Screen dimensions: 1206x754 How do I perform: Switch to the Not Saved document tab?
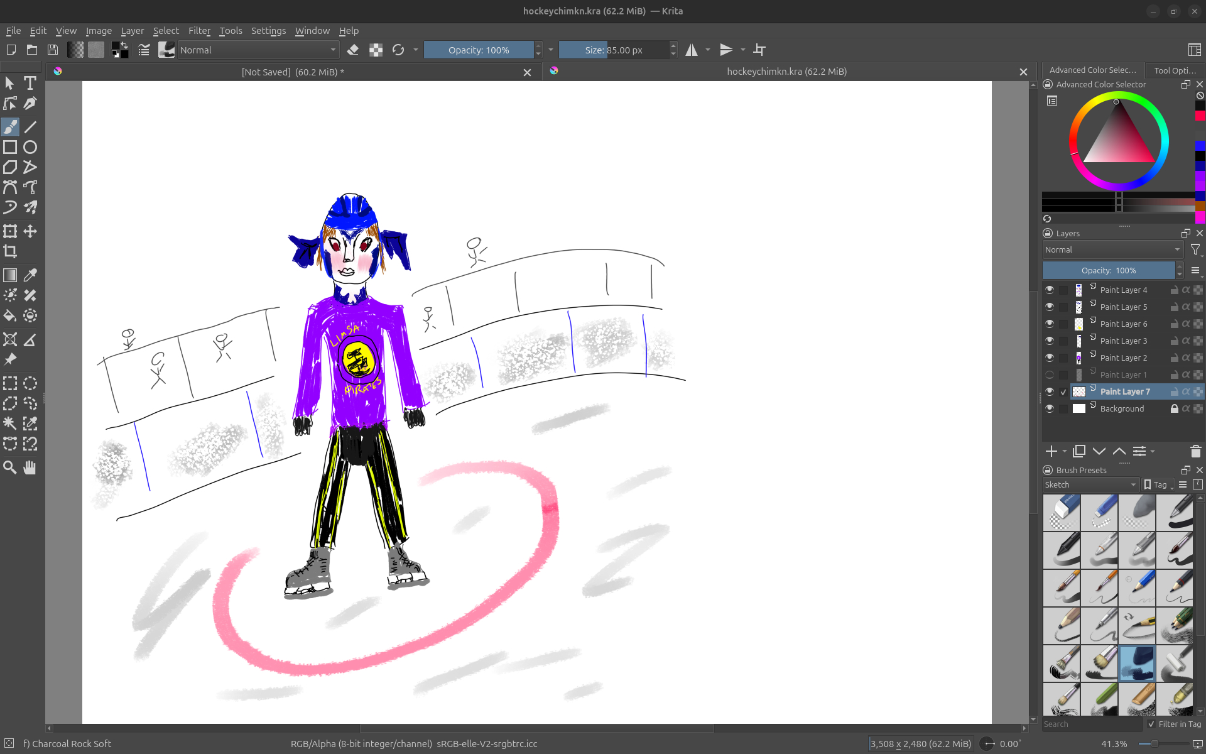[x=292, y=72]
